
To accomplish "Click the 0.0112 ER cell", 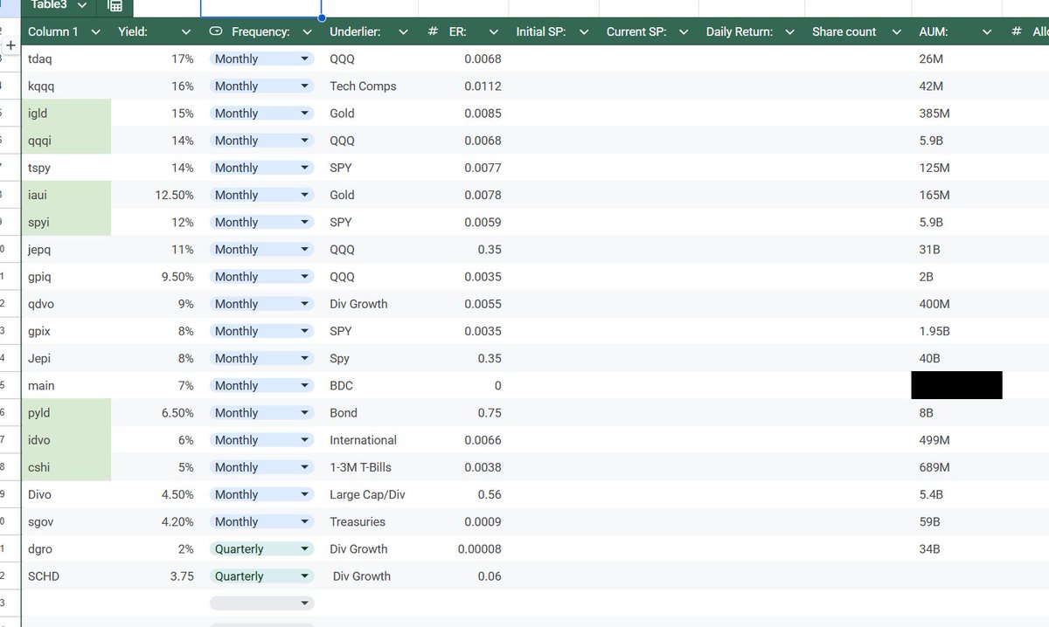I will click(x=463, y=86).
